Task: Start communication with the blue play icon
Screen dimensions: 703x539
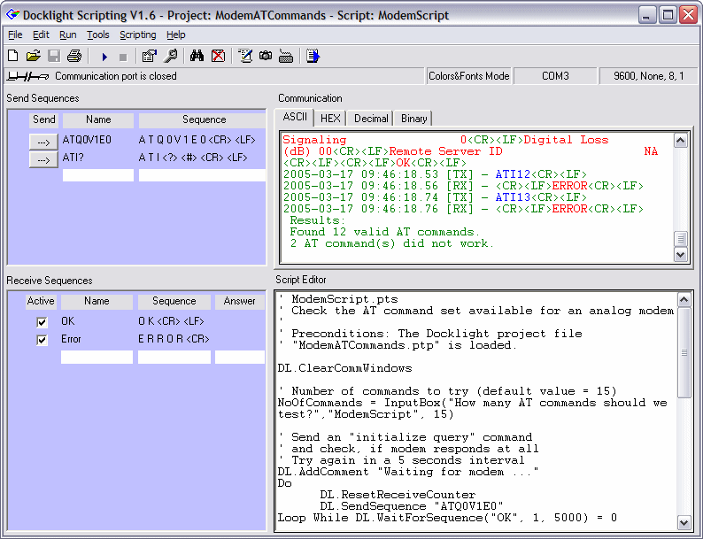Action: point(104,57)
